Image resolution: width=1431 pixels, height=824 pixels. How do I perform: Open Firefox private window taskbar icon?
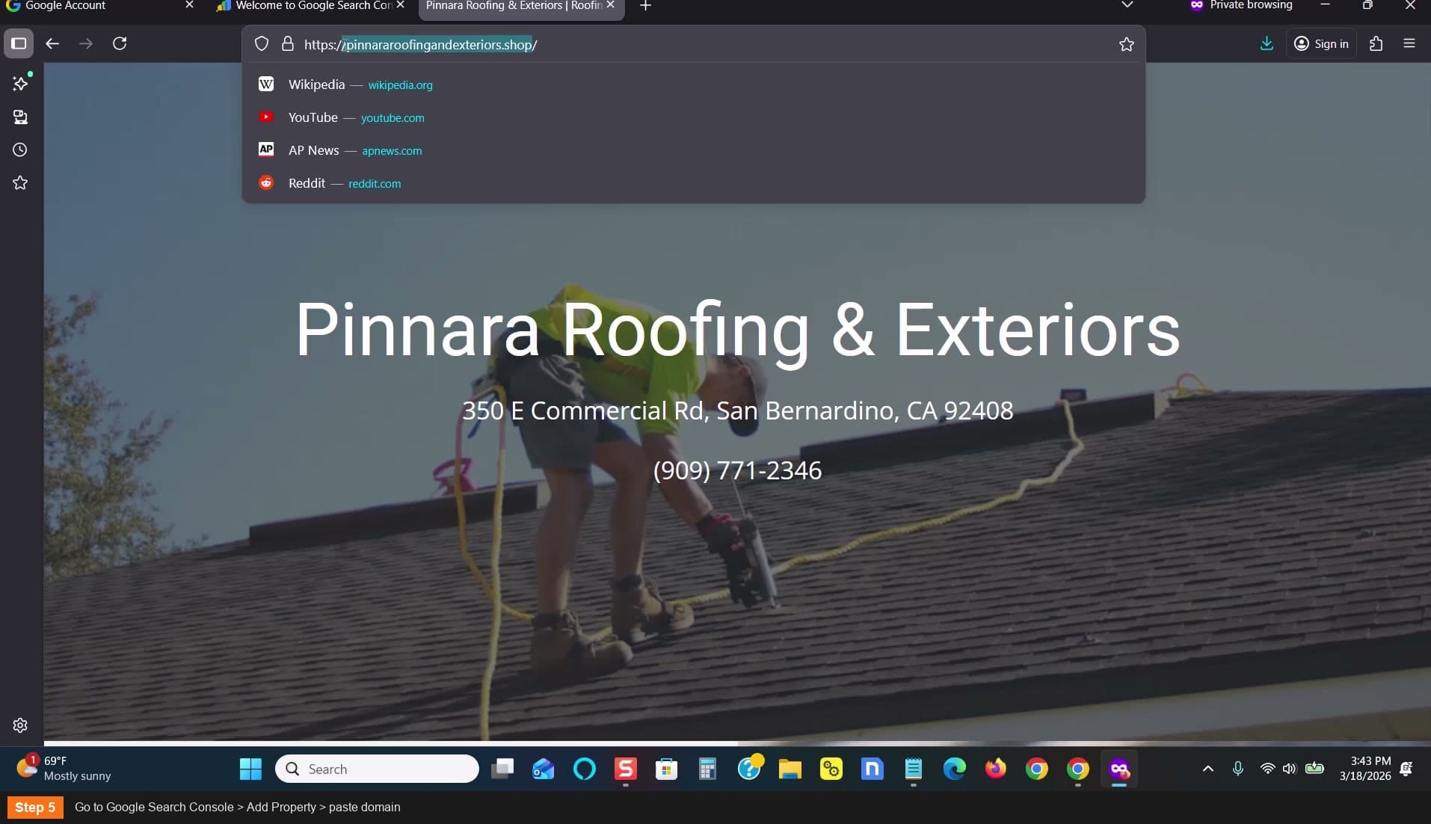(1118, 769)
